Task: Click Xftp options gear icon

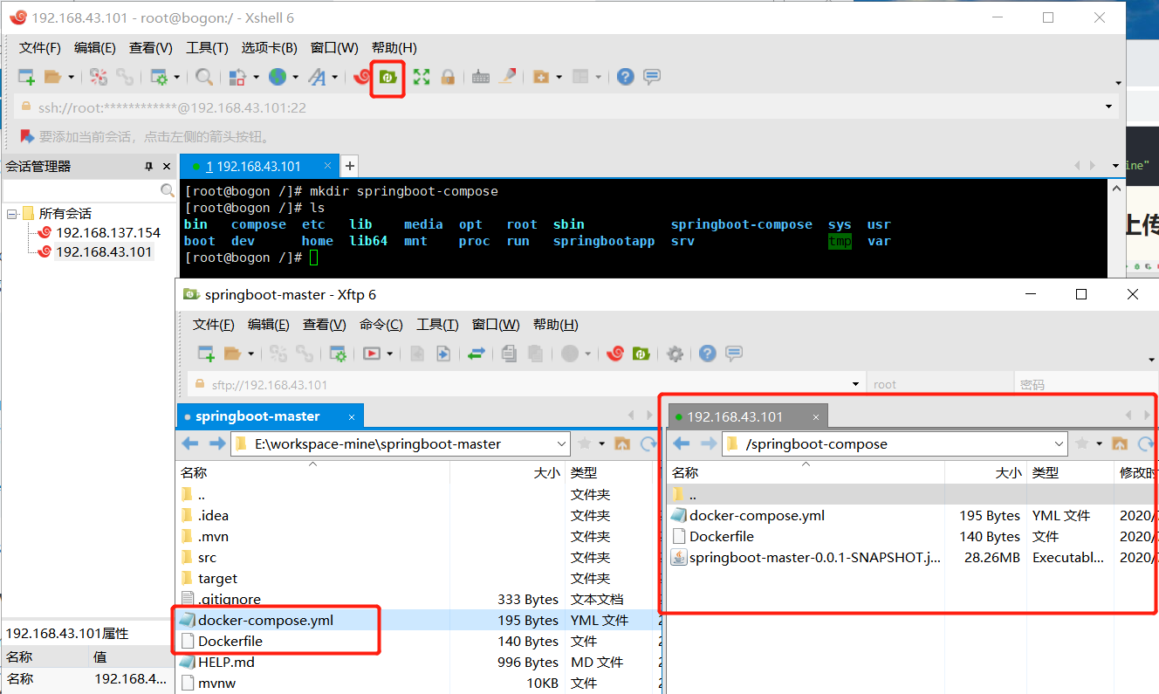Action: pos(675,354)
